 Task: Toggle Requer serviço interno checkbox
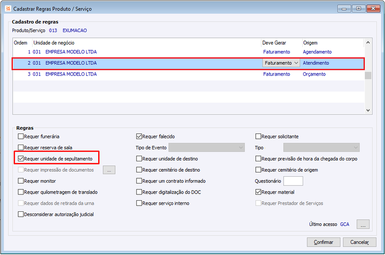(x=139, y=203)
